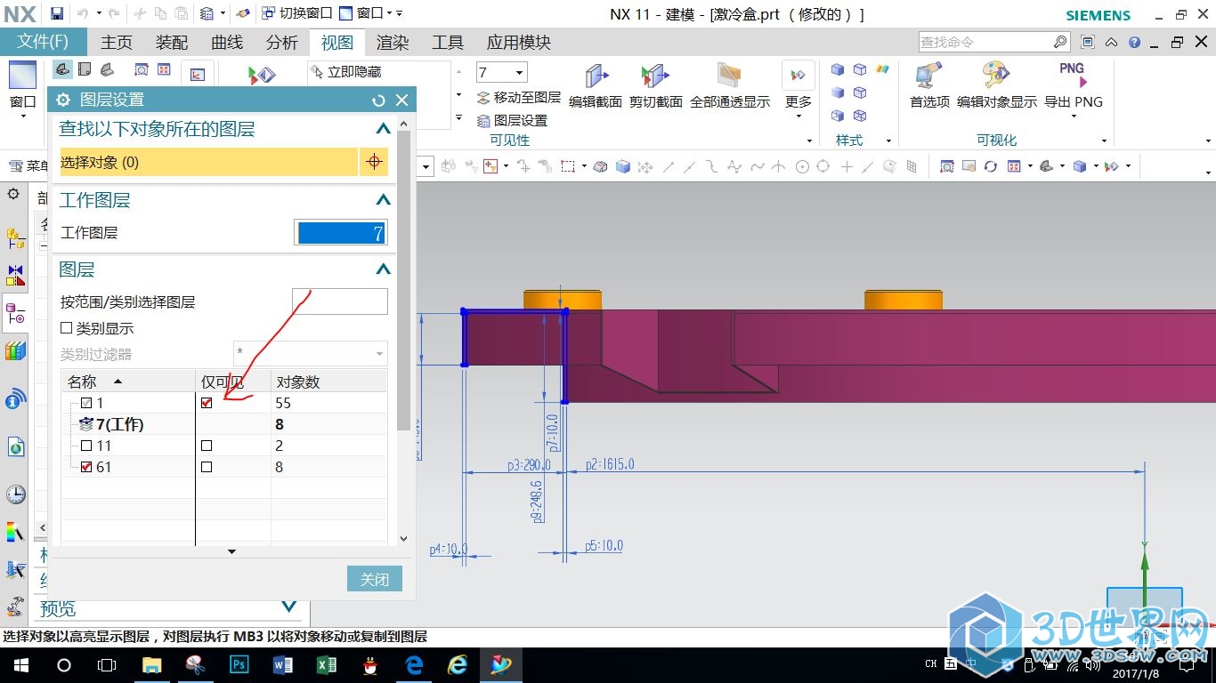Click the Windows Start button
Screen dimensions: 1216x683
(x=20, y=664)
